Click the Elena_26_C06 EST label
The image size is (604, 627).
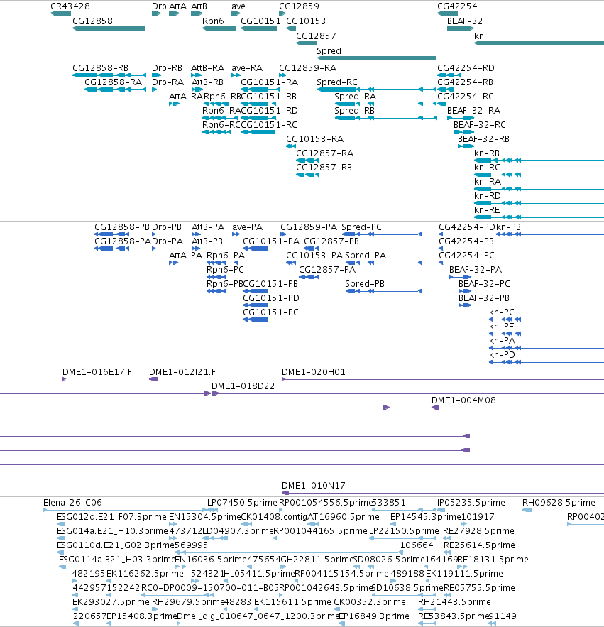pos(72,503)
